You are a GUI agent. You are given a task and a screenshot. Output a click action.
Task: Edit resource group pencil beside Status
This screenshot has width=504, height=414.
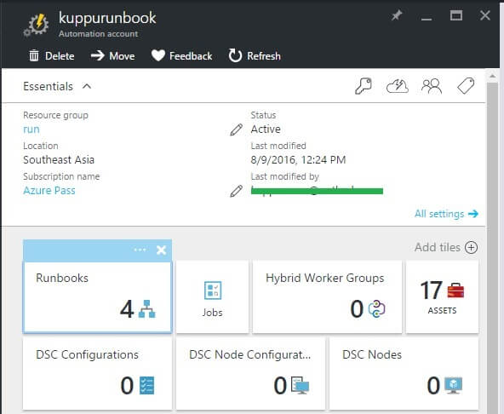[x=237, y=129]
